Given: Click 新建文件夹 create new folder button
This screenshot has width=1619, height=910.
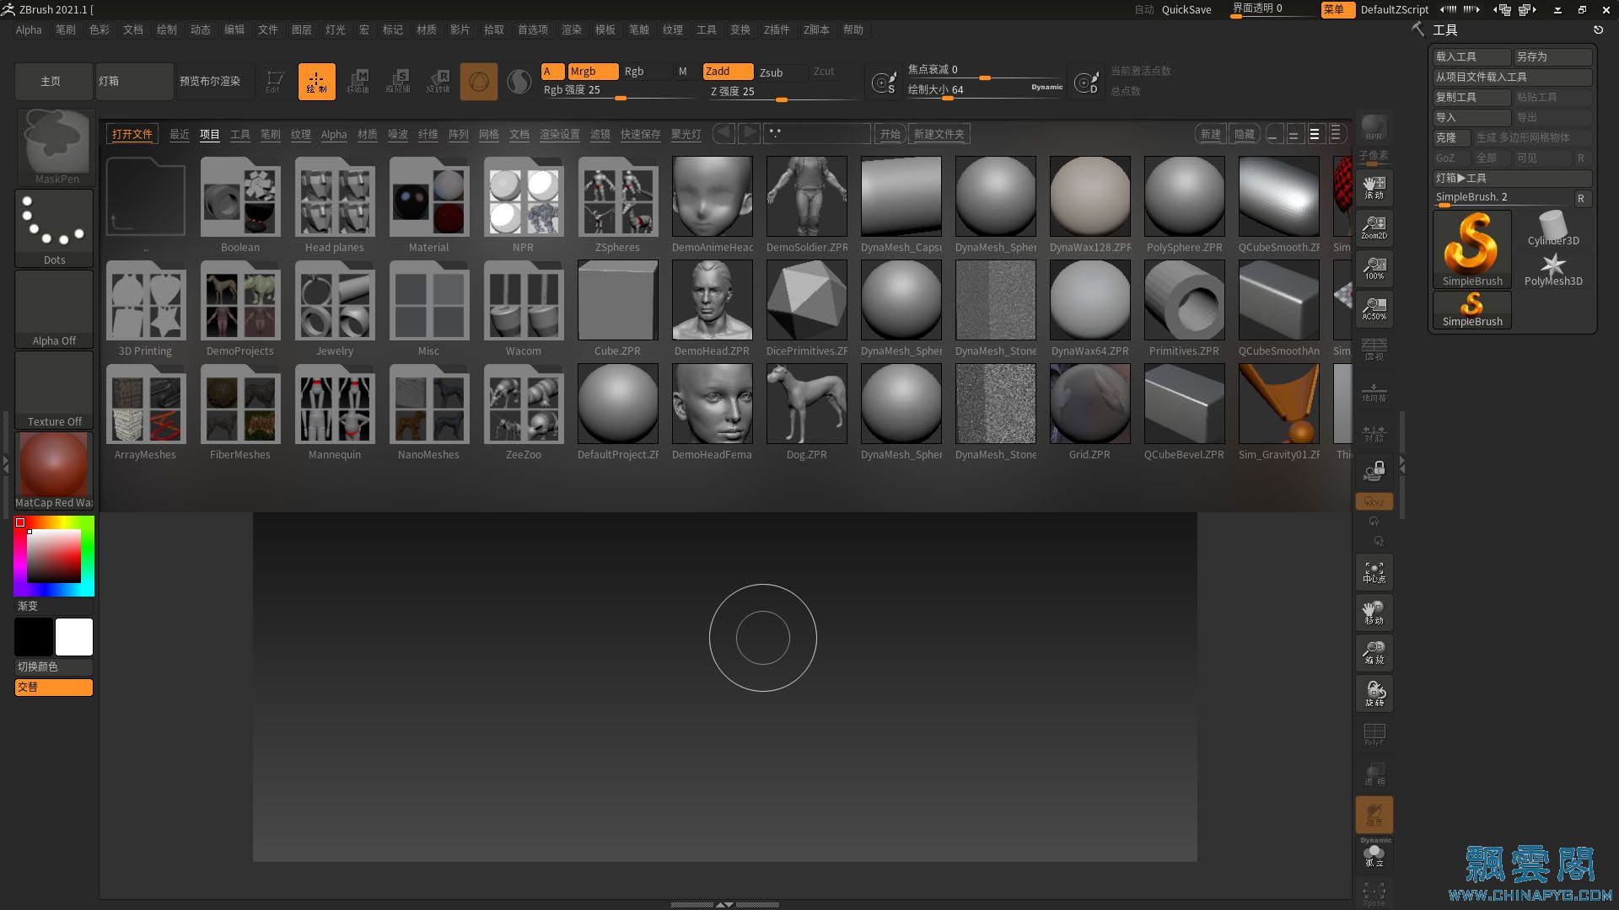Looking at the screenshot, I should 939,133.
